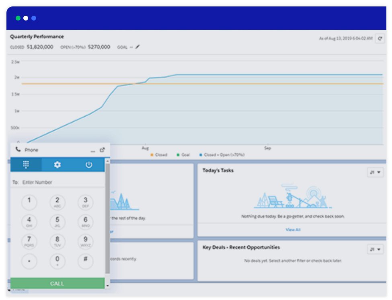Open the dial pad tab
The width and height of the screenshot is (392, 300).
(26, 164)
